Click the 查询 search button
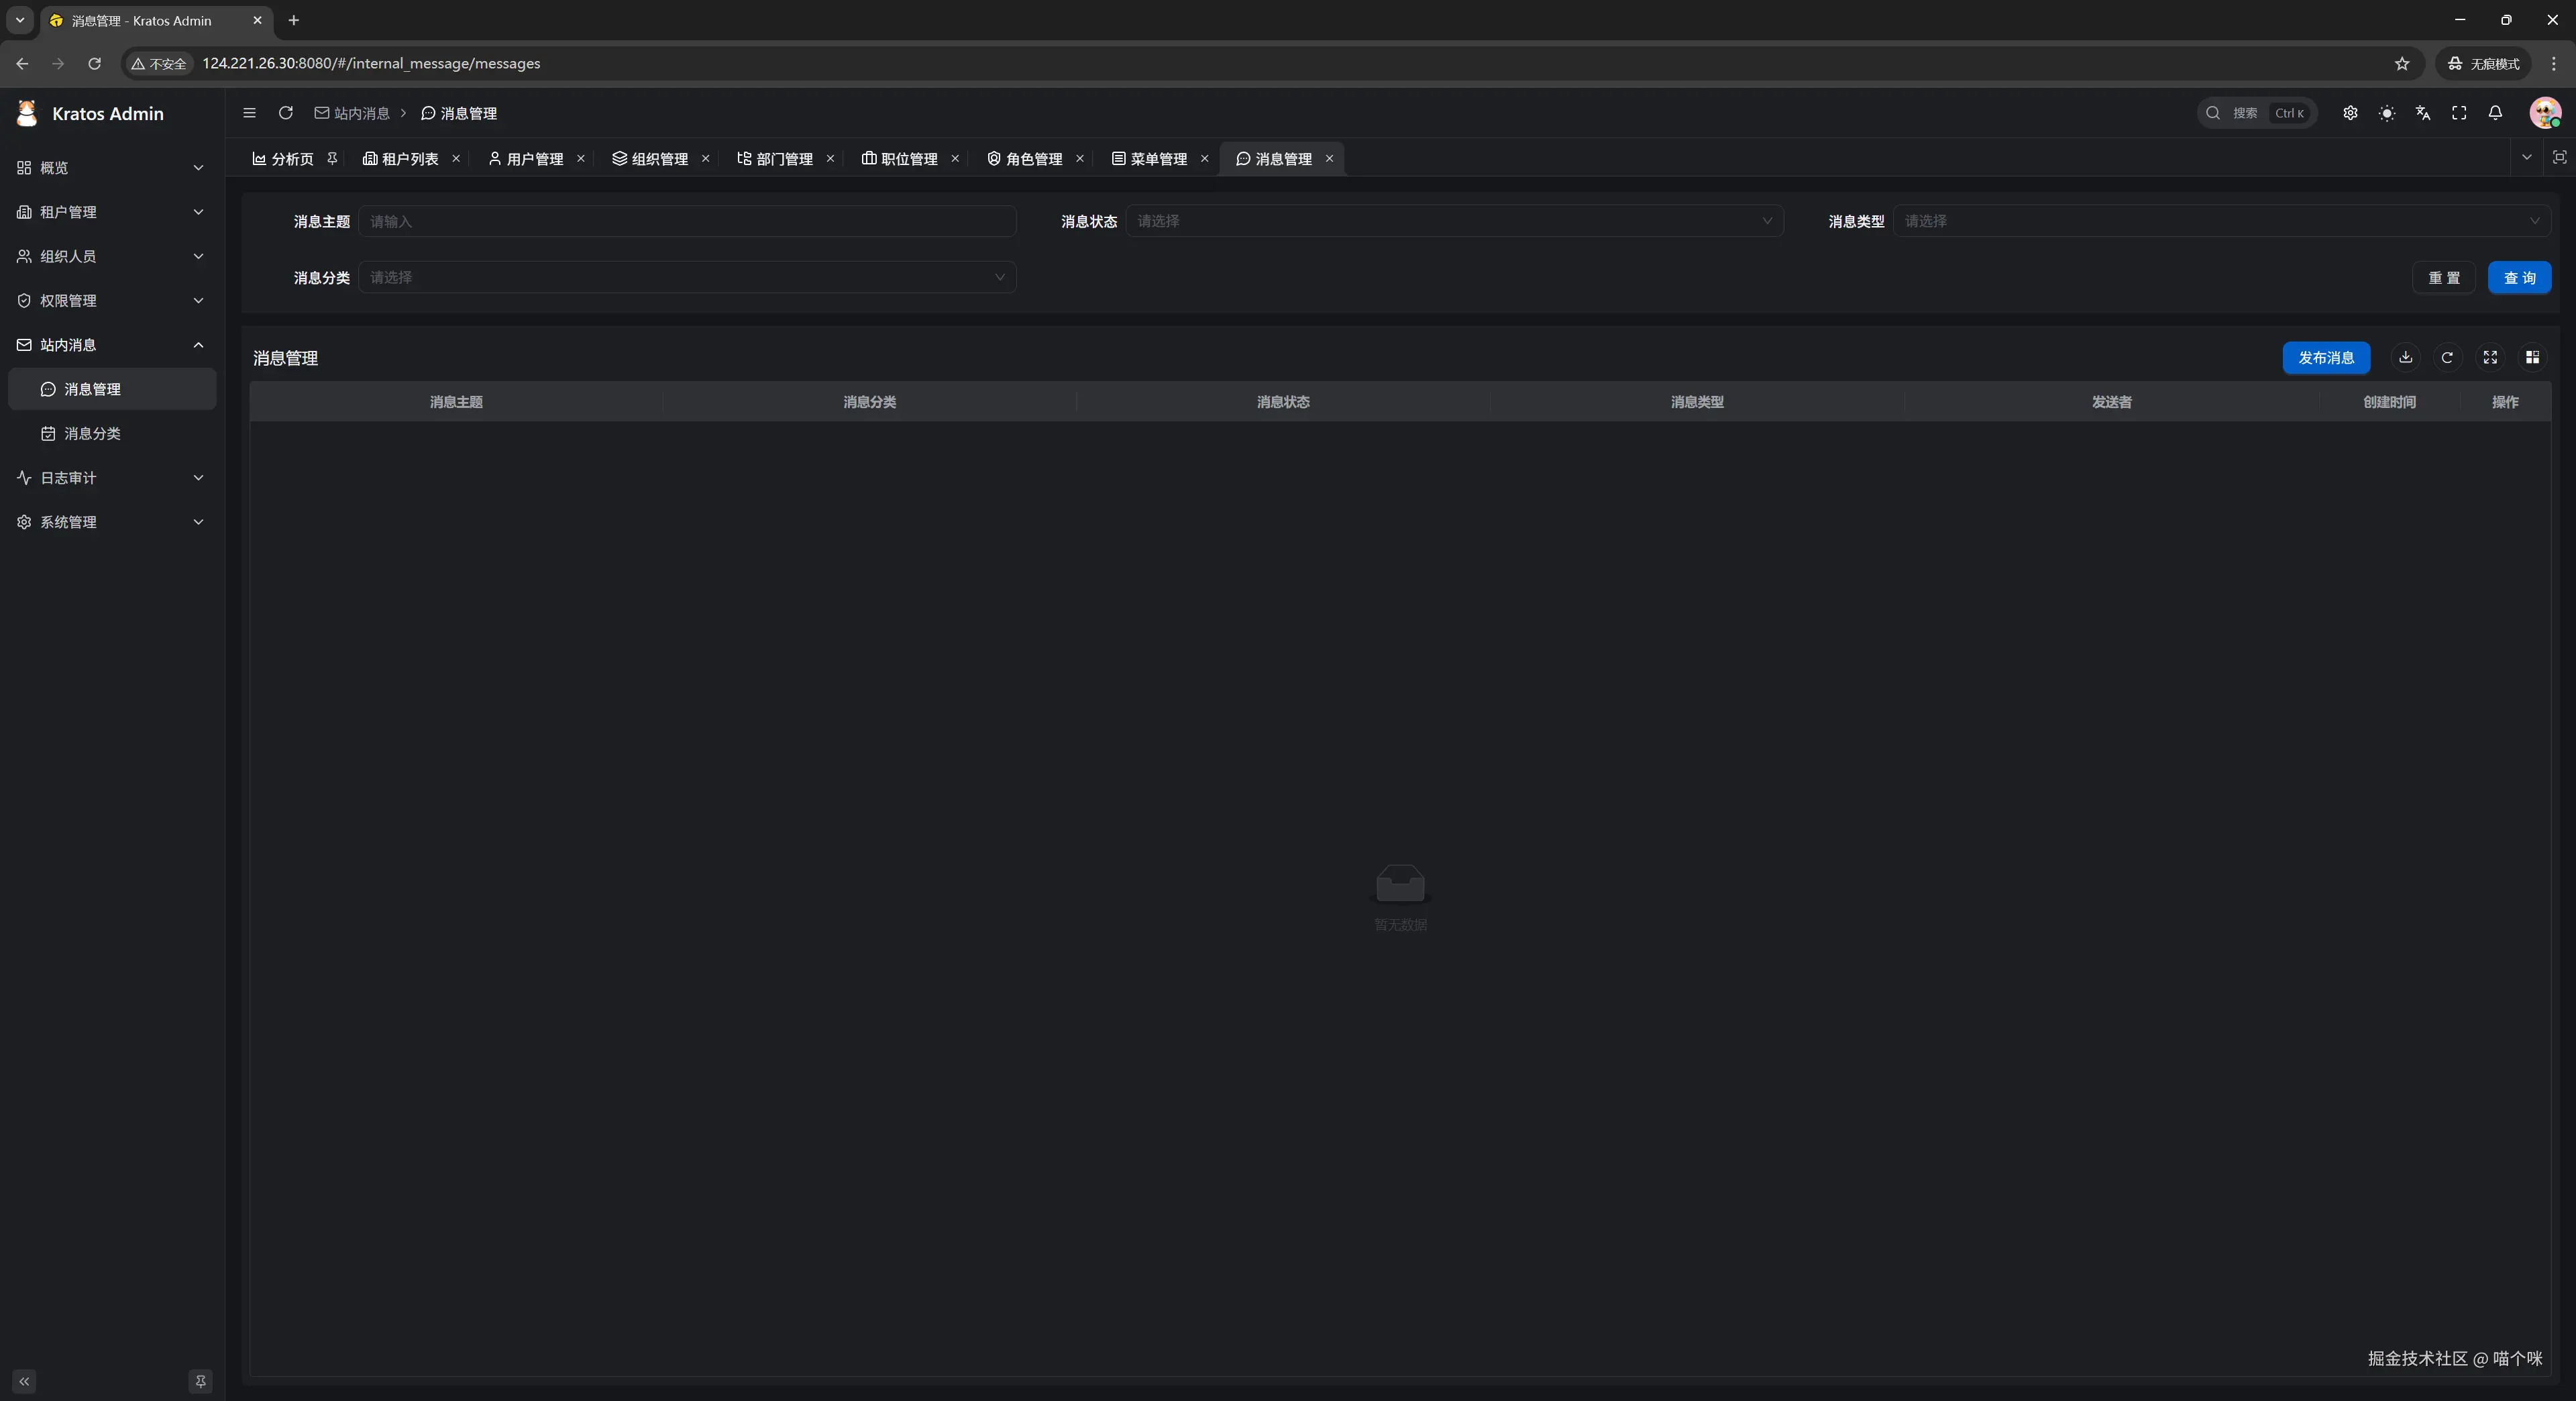This screenshot has height=1401, width=2576. pyautogui.click(x=2519, y=278)
